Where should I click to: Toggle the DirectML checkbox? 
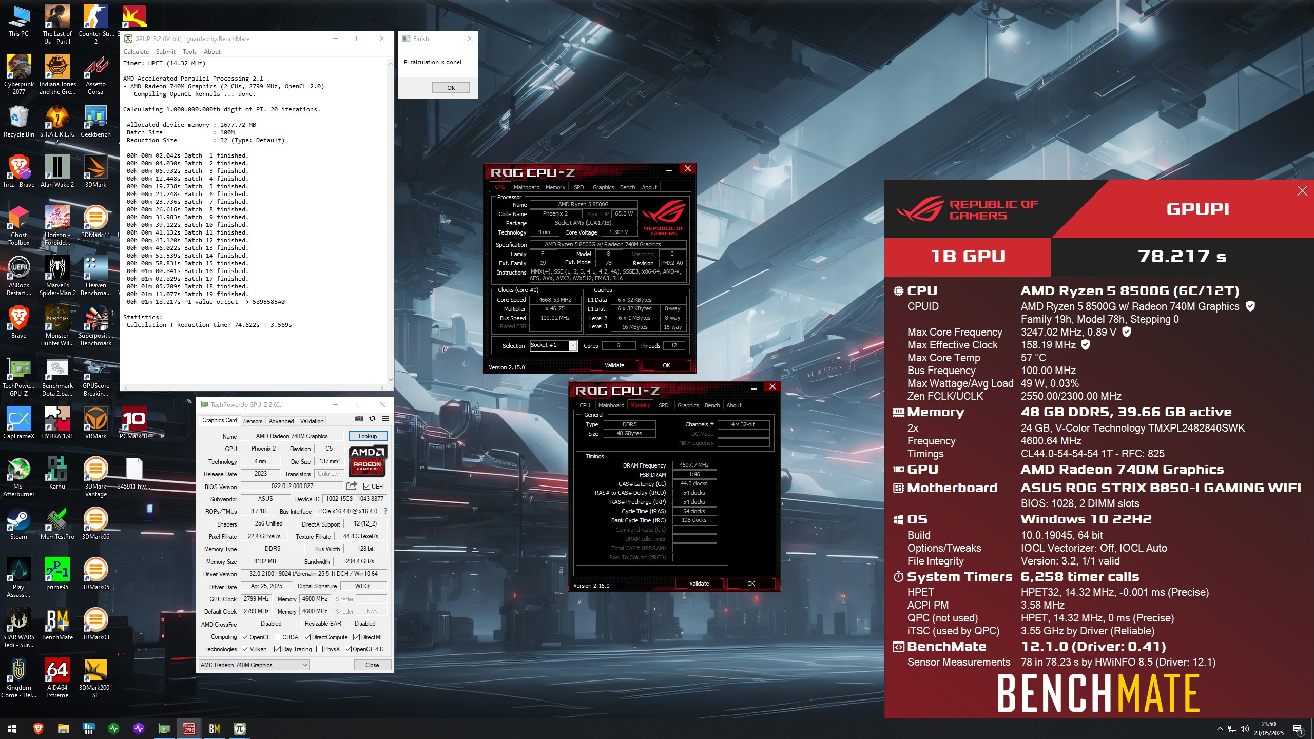[x=356, y=637]
